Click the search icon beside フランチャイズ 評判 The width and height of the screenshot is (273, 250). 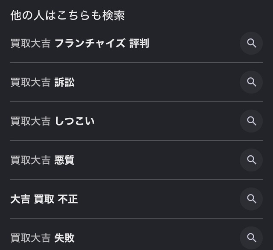tap(251, 43)
